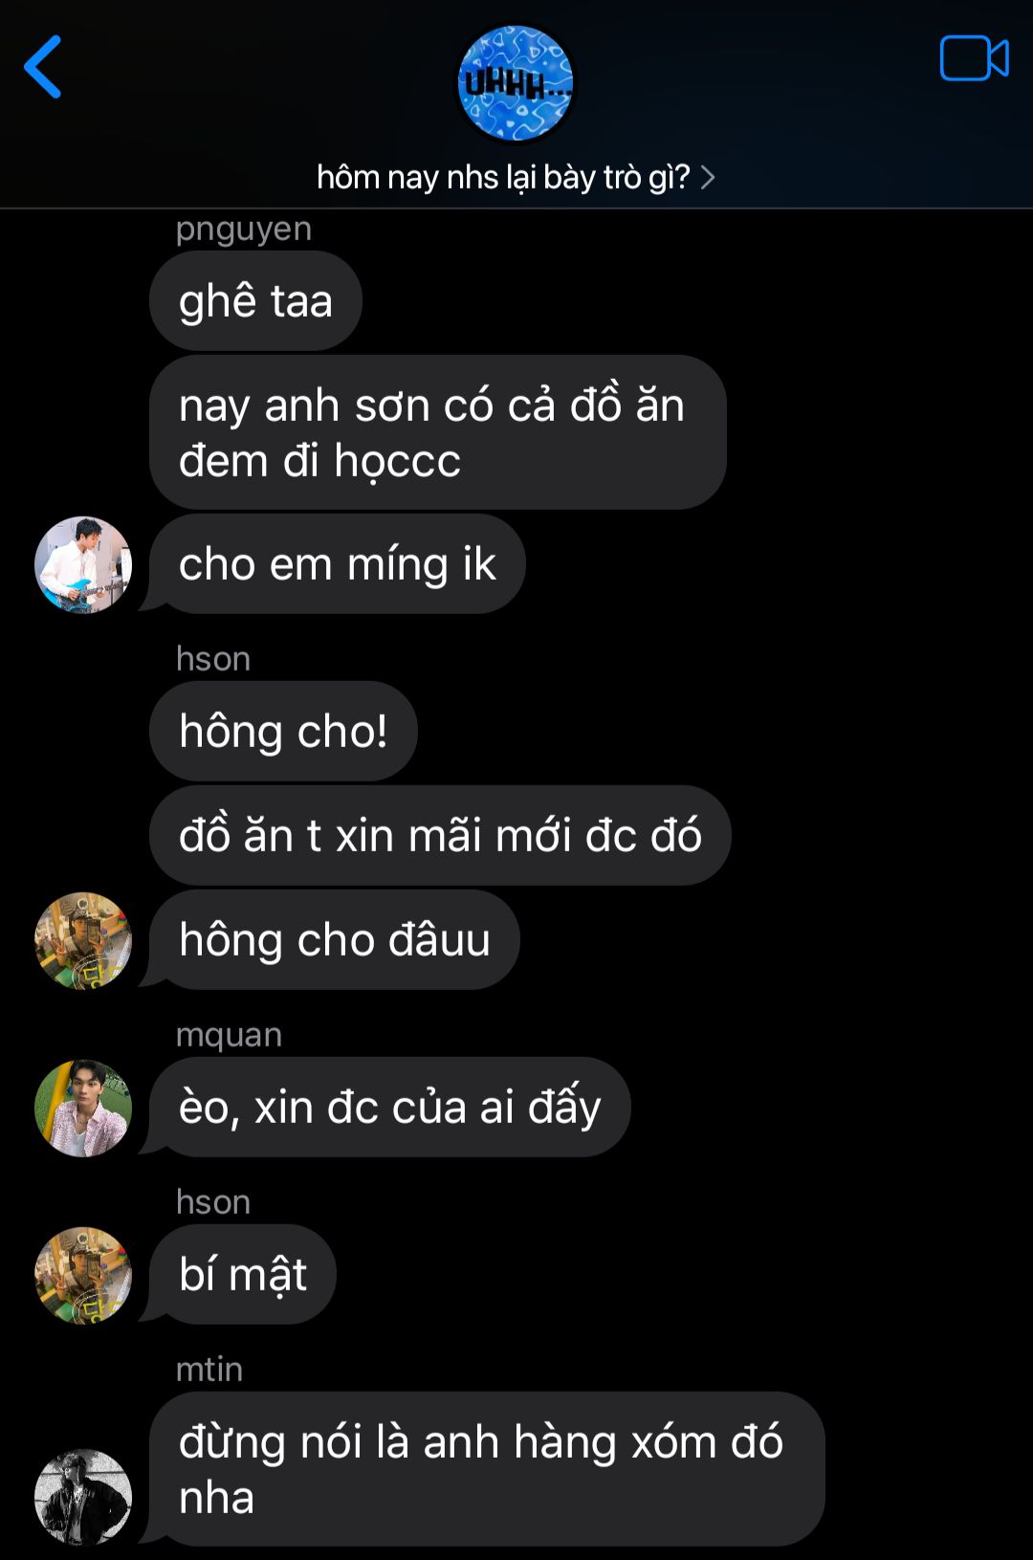Open pnguyen's guitar profile picture
This screenshot has height=1560, width=1033.
coord(83,564)
